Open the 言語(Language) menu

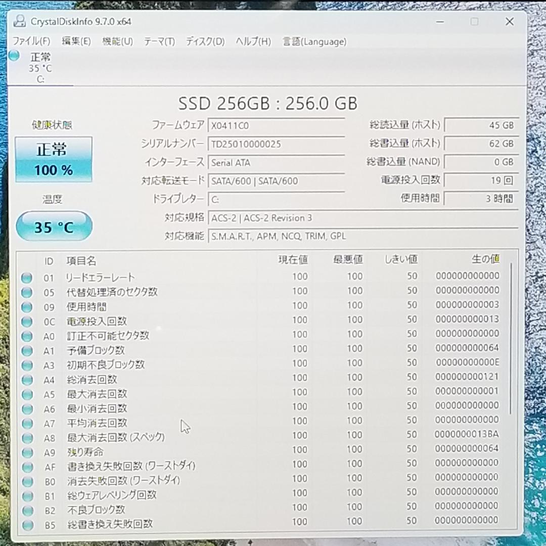(313, 41)
